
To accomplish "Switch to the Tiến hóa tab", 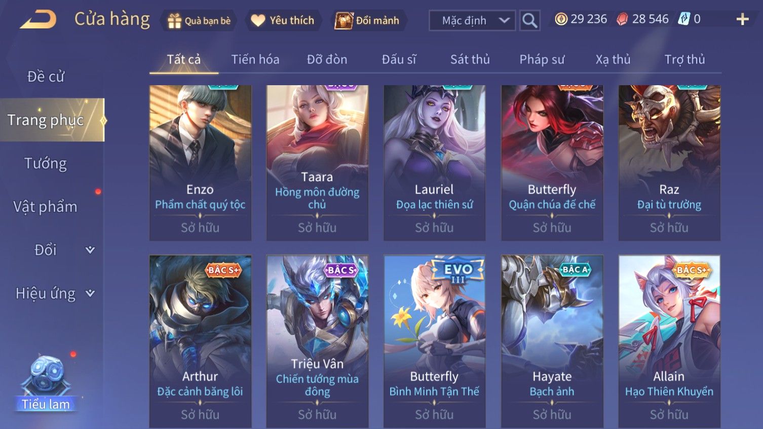I will coord(255,59).
